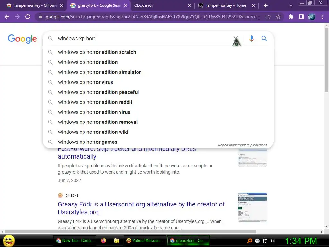Click the address bar URL

tap(153, 17)
